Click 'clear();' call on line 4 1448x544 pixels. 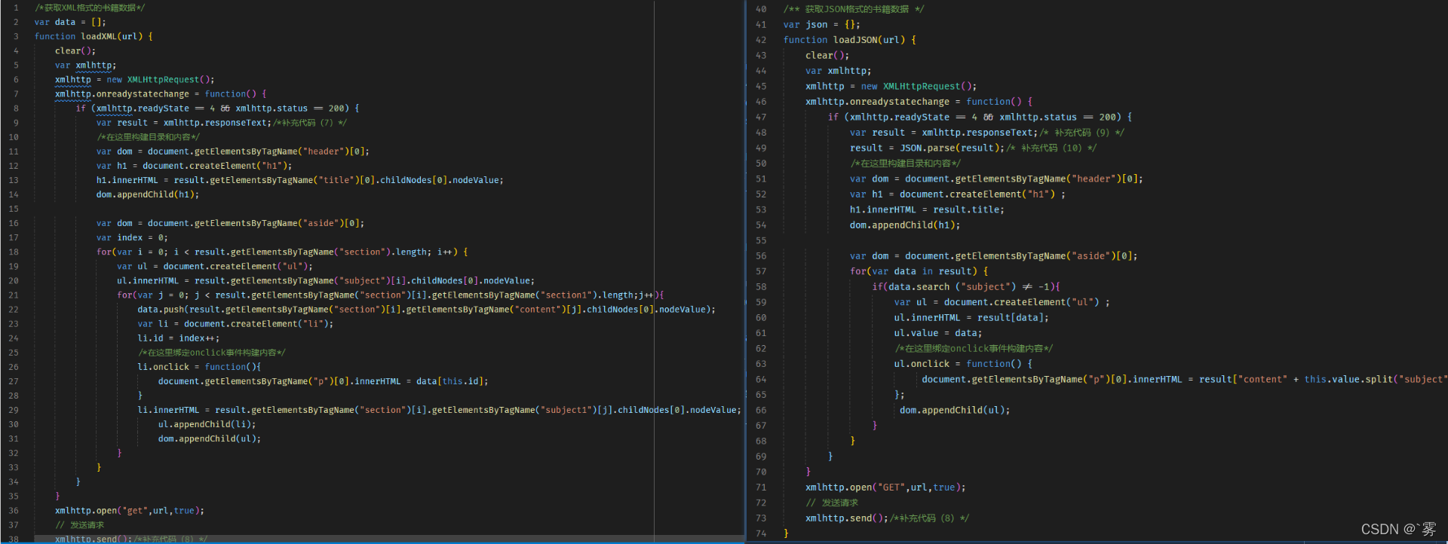tap(75, 50)
